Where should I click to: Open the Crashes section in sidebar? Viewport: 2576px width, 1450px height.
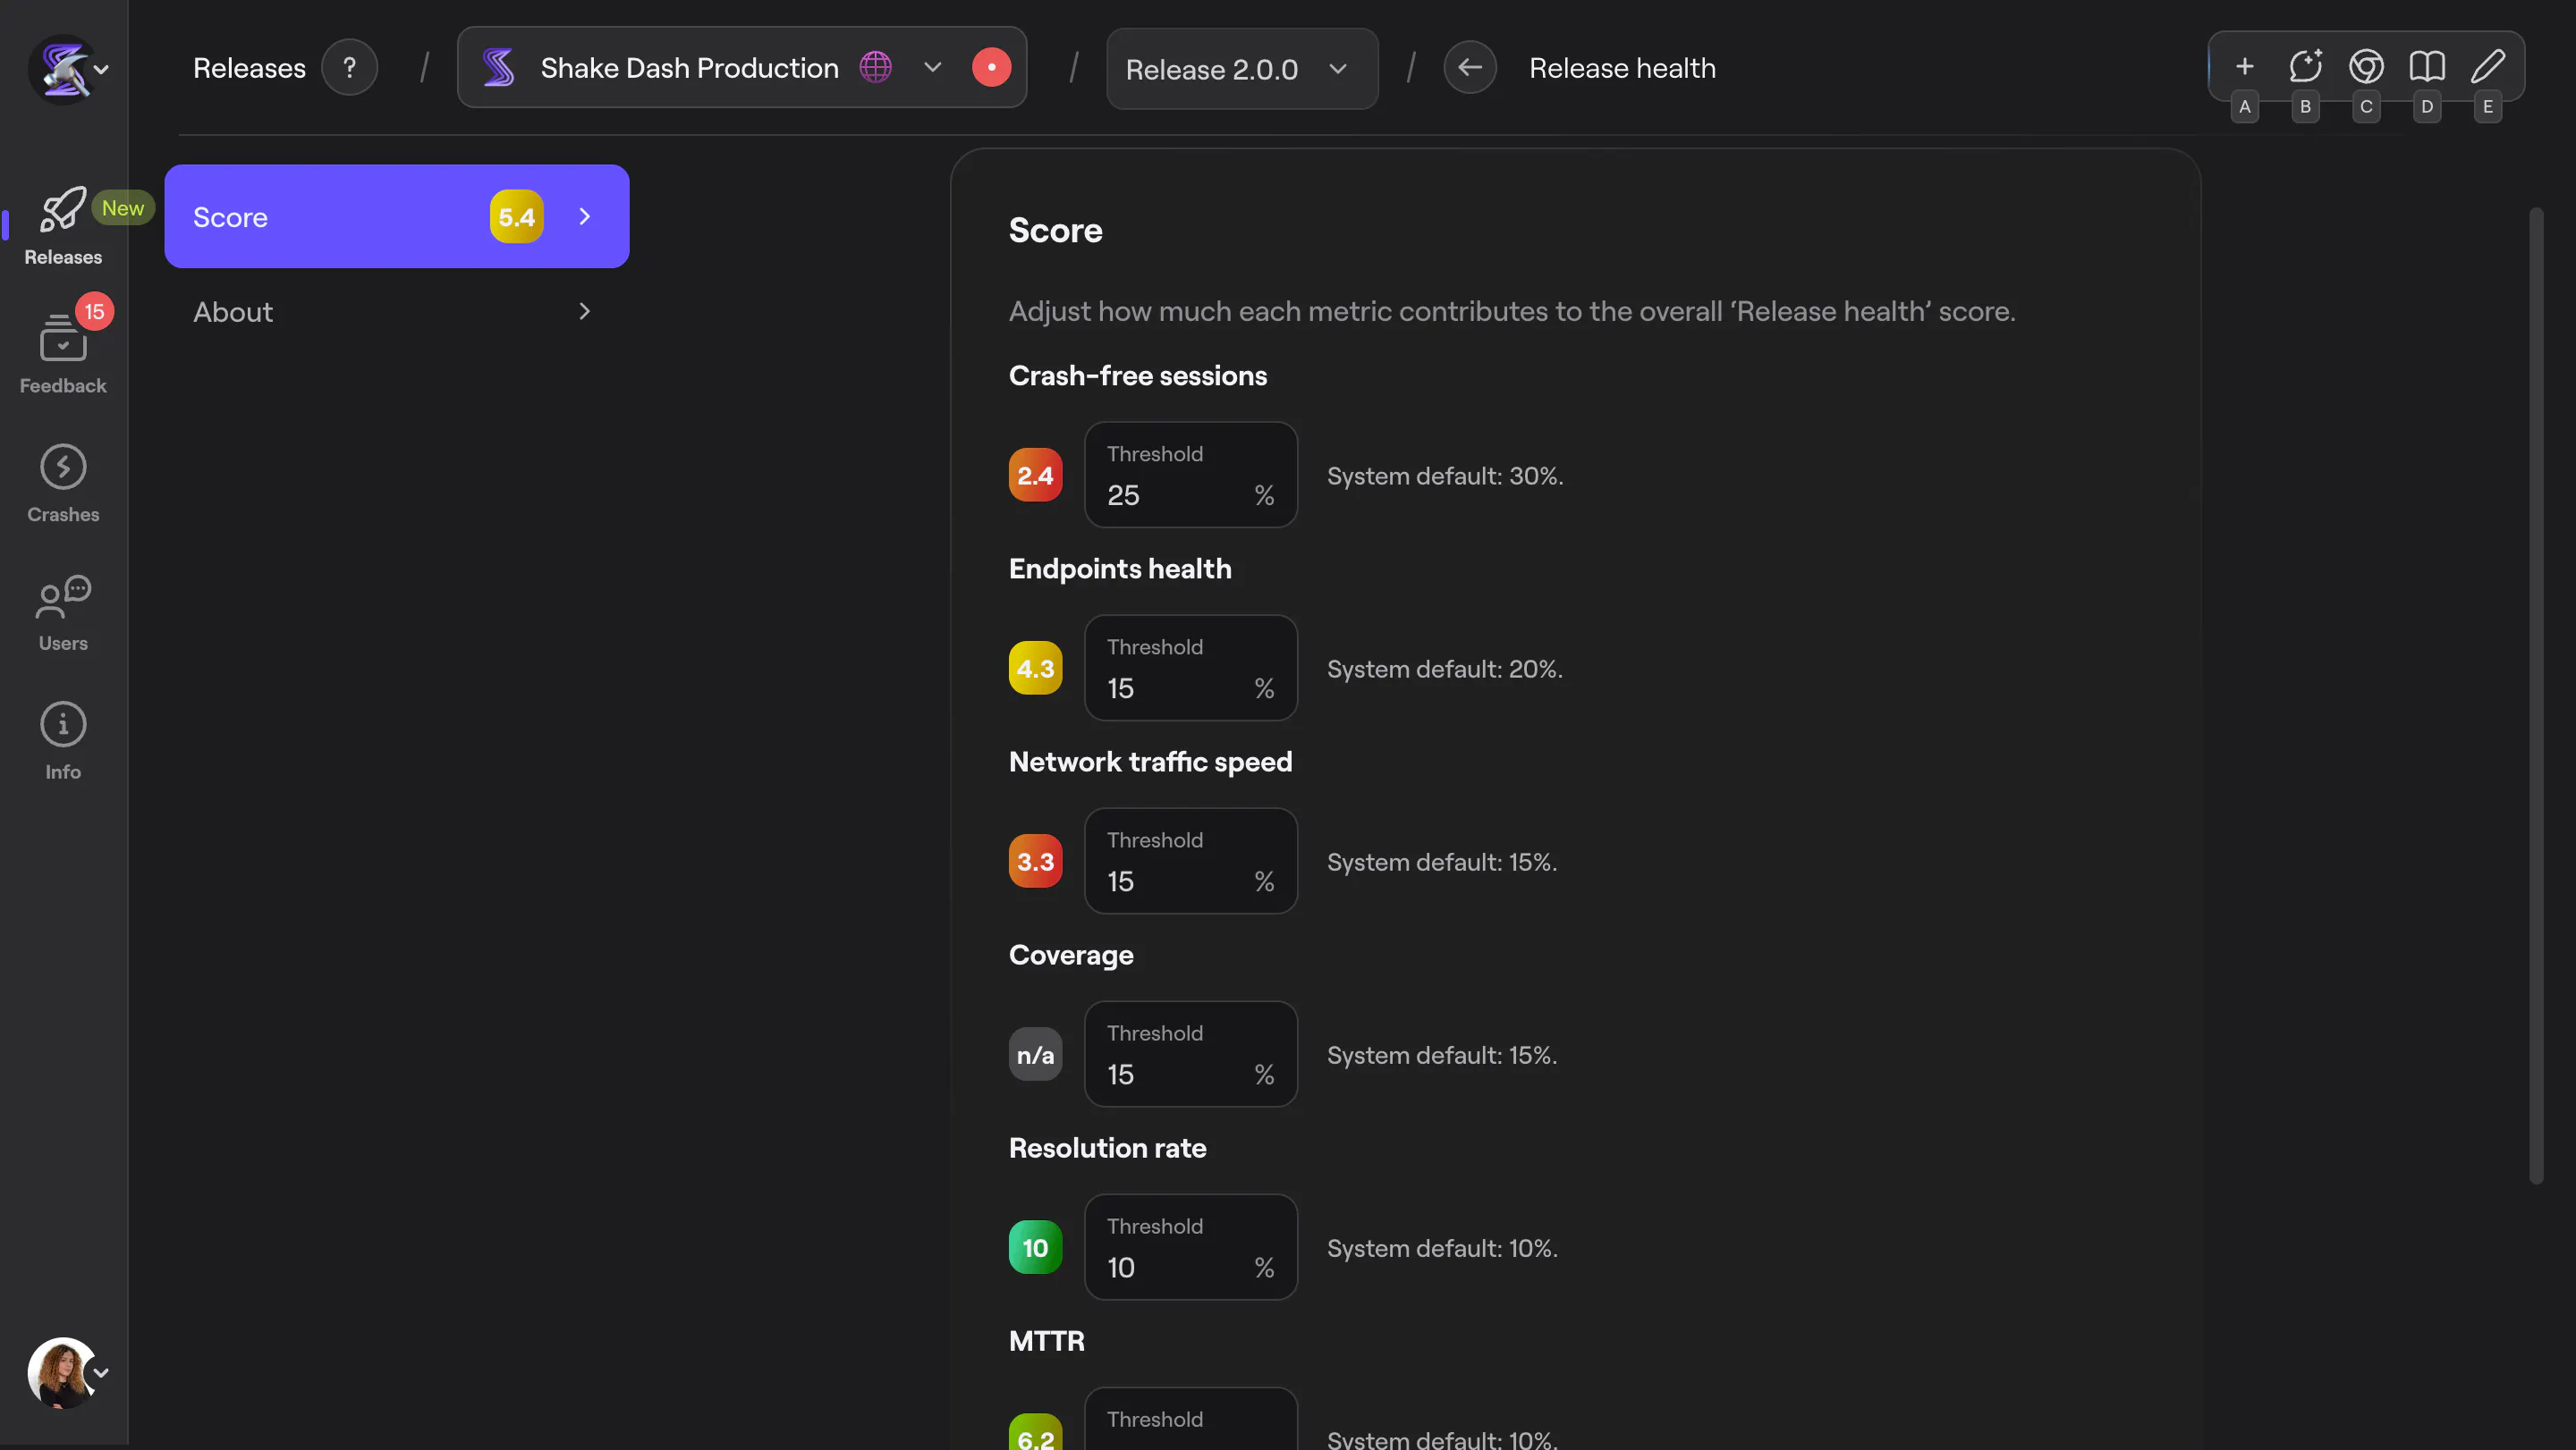62,484
